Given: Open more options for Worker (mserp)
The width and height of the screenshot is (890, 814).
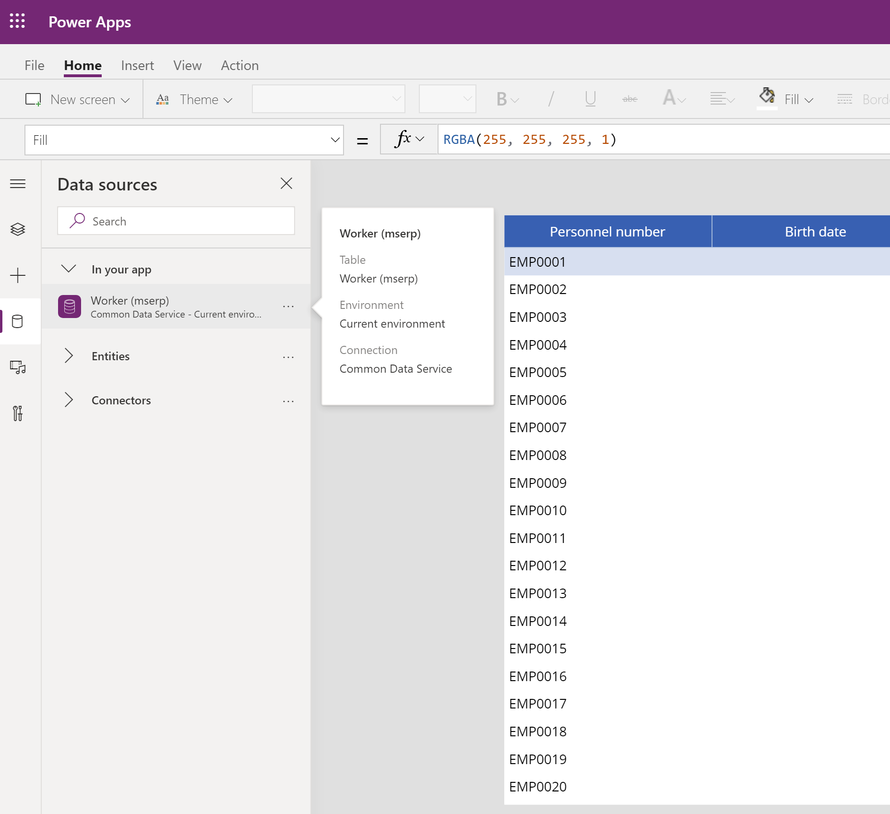Looking at the screenshot, I should coord(288,307).
